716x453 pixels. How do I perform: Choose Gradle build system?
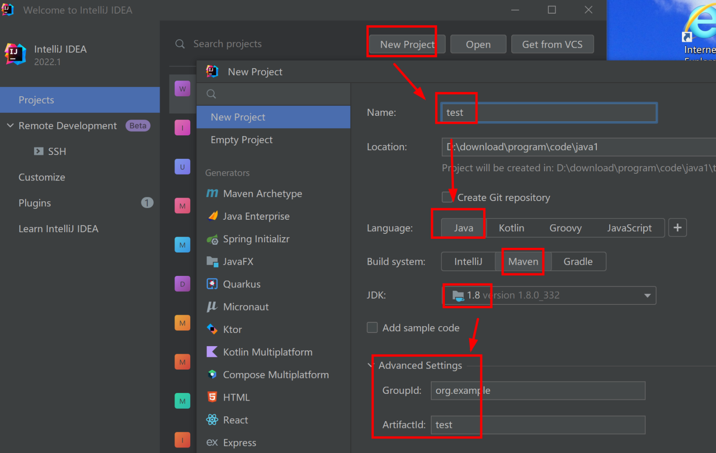click(x=578, y=261)
